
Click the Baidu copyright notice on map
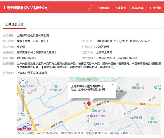click(x=74, y=133)
